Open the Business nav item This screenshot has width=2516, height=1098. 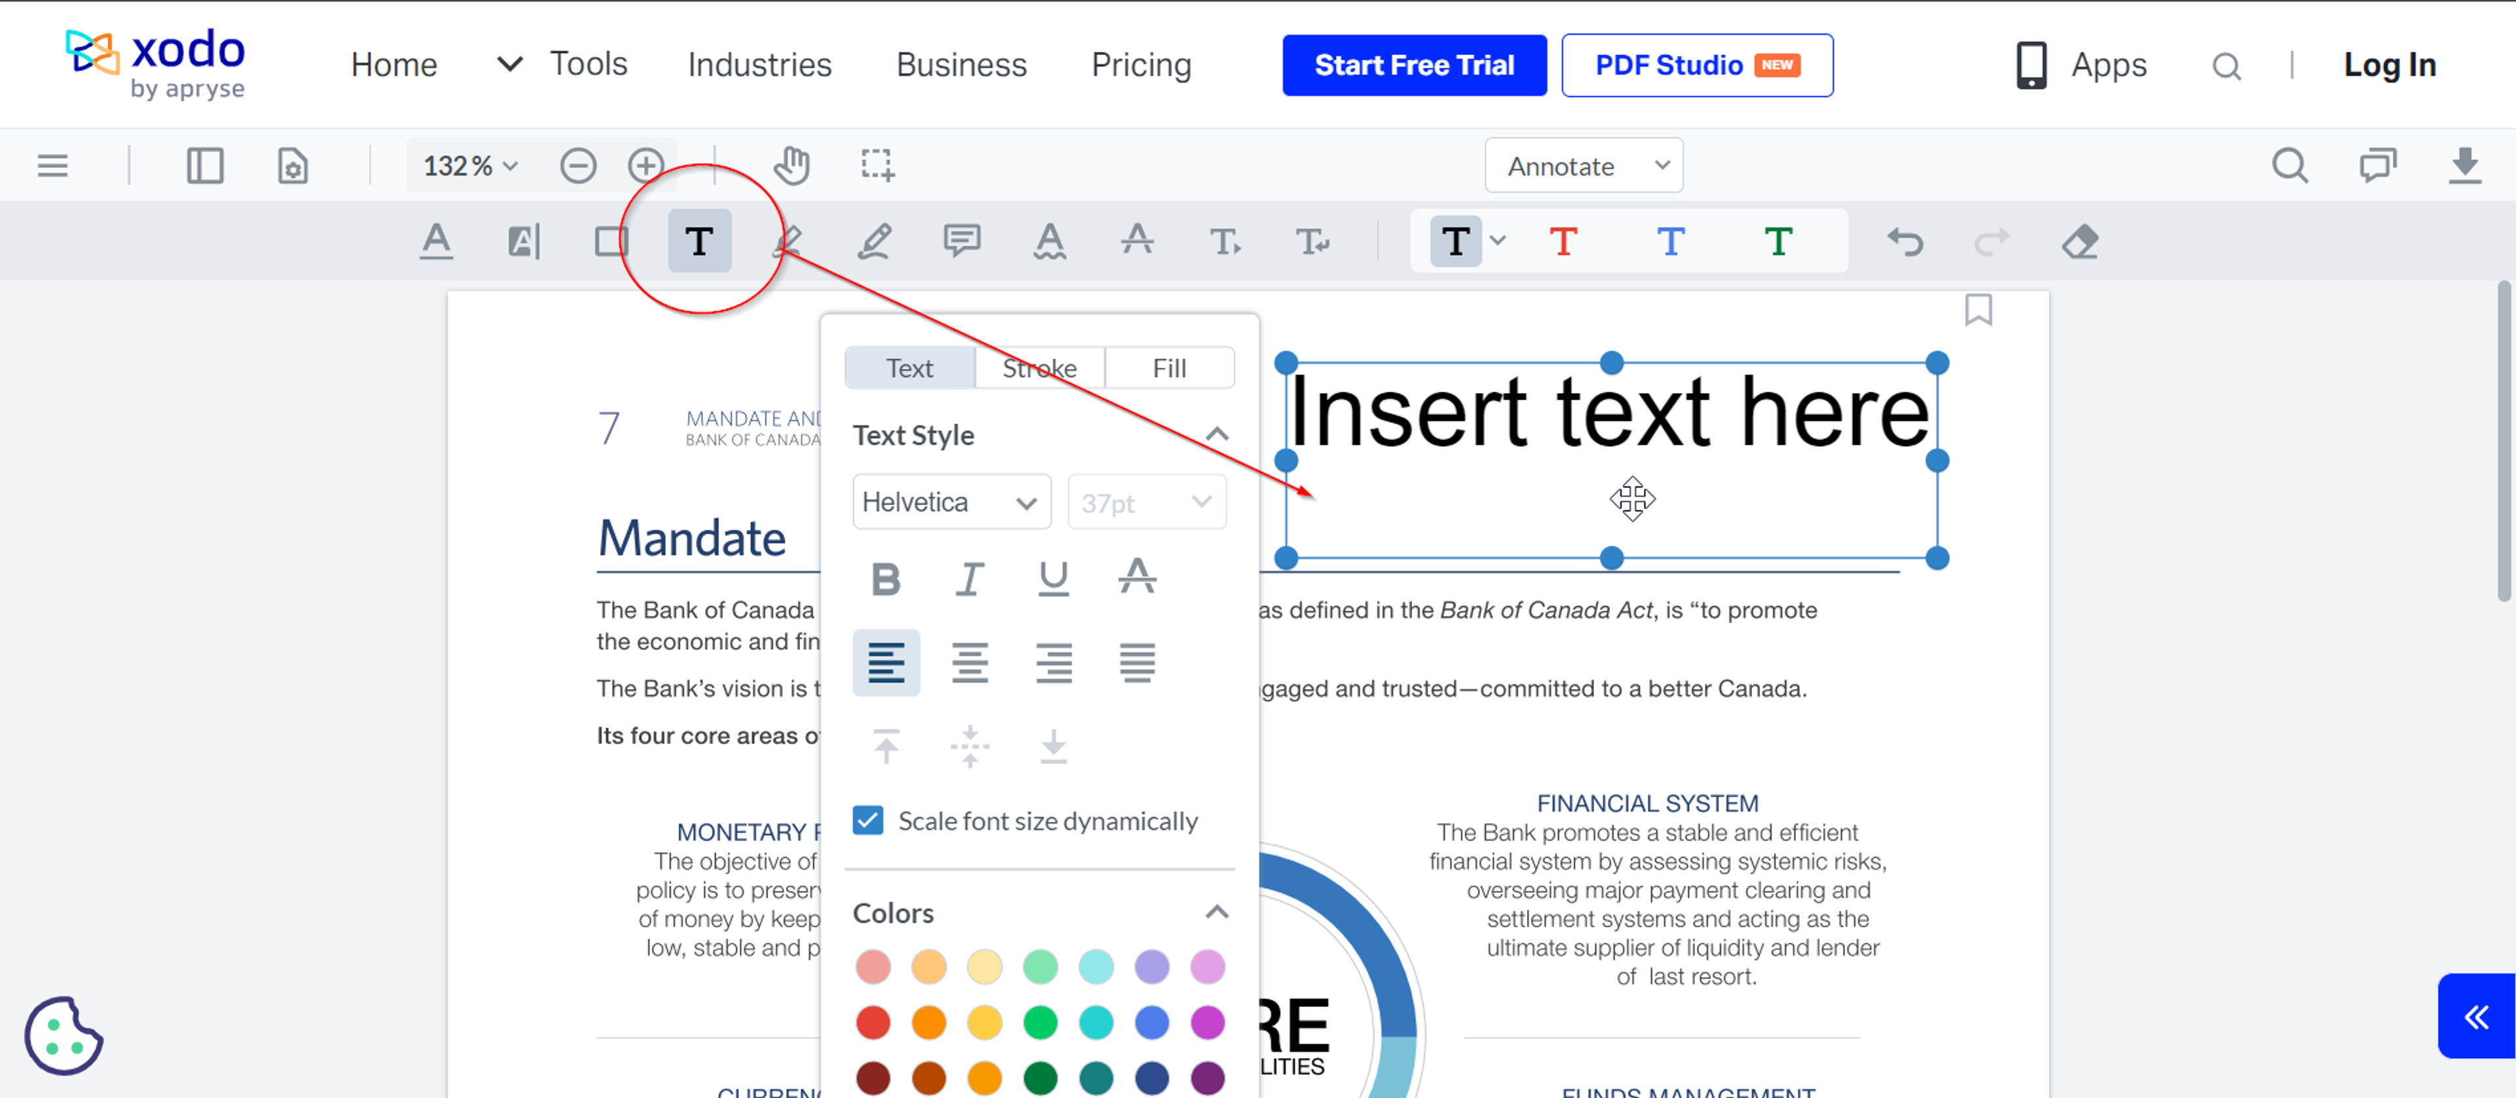click(x=961, y=66)
